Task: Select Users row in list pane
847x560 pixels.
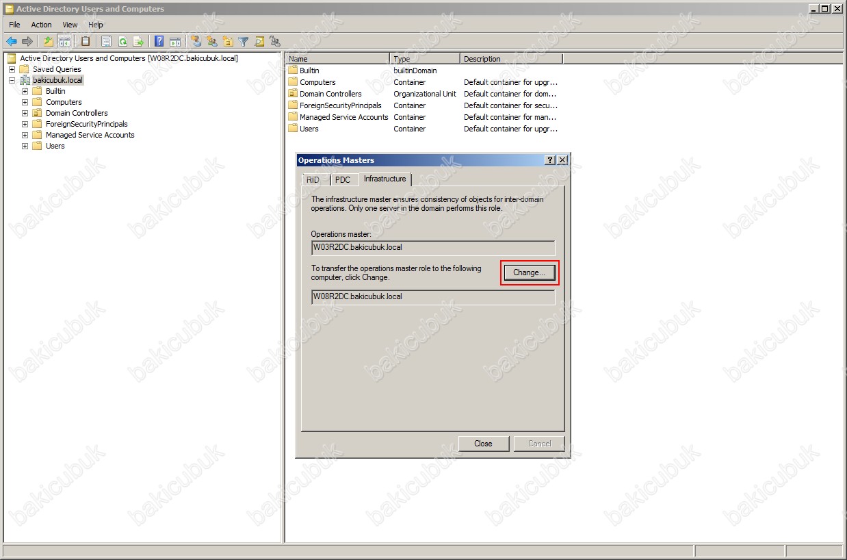Action: 423,129
